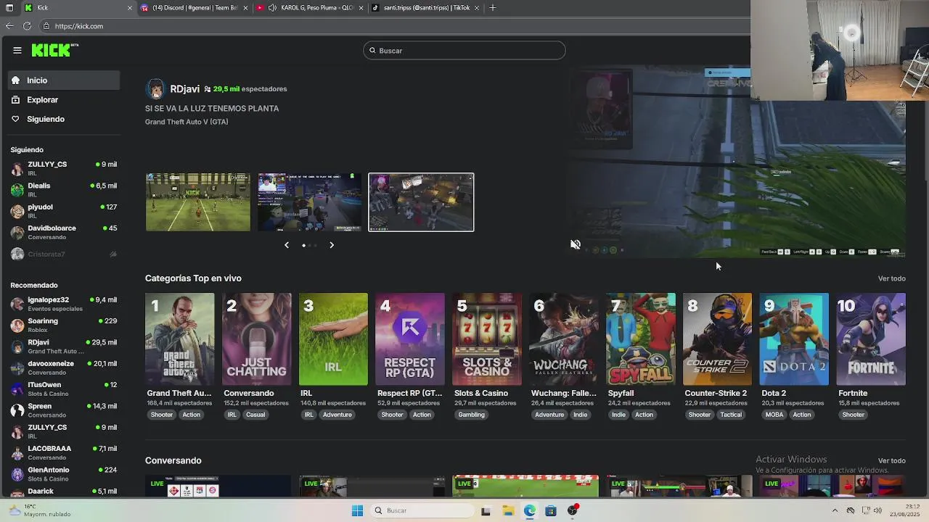Close the TikTok browser tab
Screen dimensions: 929x522
(x=477, y=8)
